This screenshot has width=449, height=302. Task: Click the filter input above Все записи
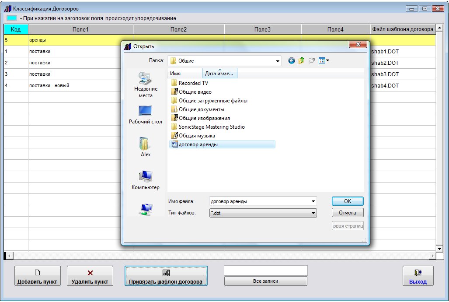tap(265, 270)
